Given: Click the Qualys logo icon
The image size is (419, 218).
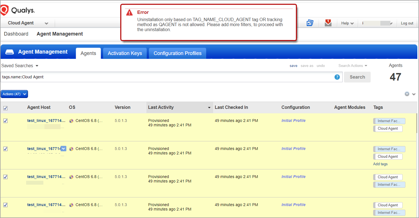Looking at the screenshot, I should tap(4, 10).
